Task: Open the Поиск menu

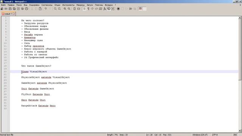Action: pyautogui.click(x=19, y=5)
